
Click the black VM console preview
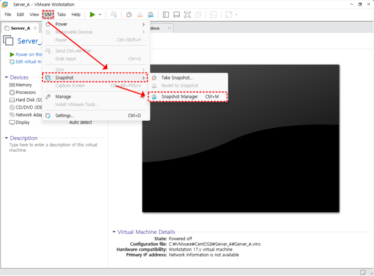click(x=241, y=138)
